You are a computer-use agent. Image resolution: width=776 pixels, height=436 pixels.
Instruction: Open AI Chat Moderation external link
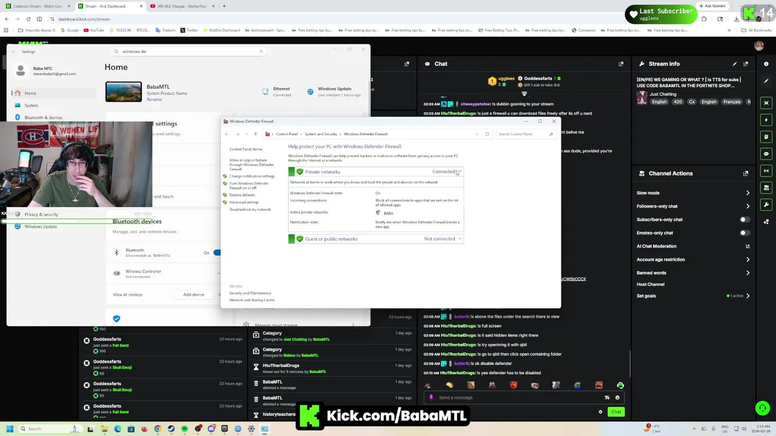point(748,246)
